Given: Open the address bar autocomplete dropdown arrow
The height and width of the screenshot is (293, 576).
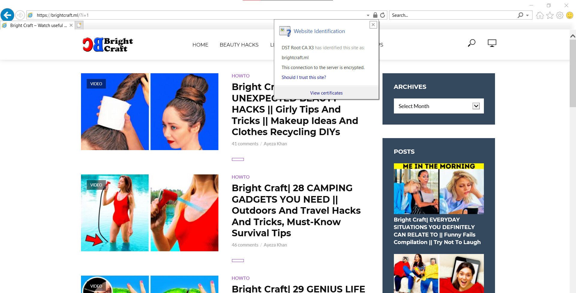Looking at the screenshot, I should (x=368, y=15).
